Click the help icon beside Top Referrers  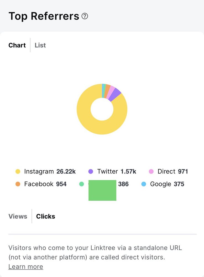pyautogui.click(x=85, y=16)
